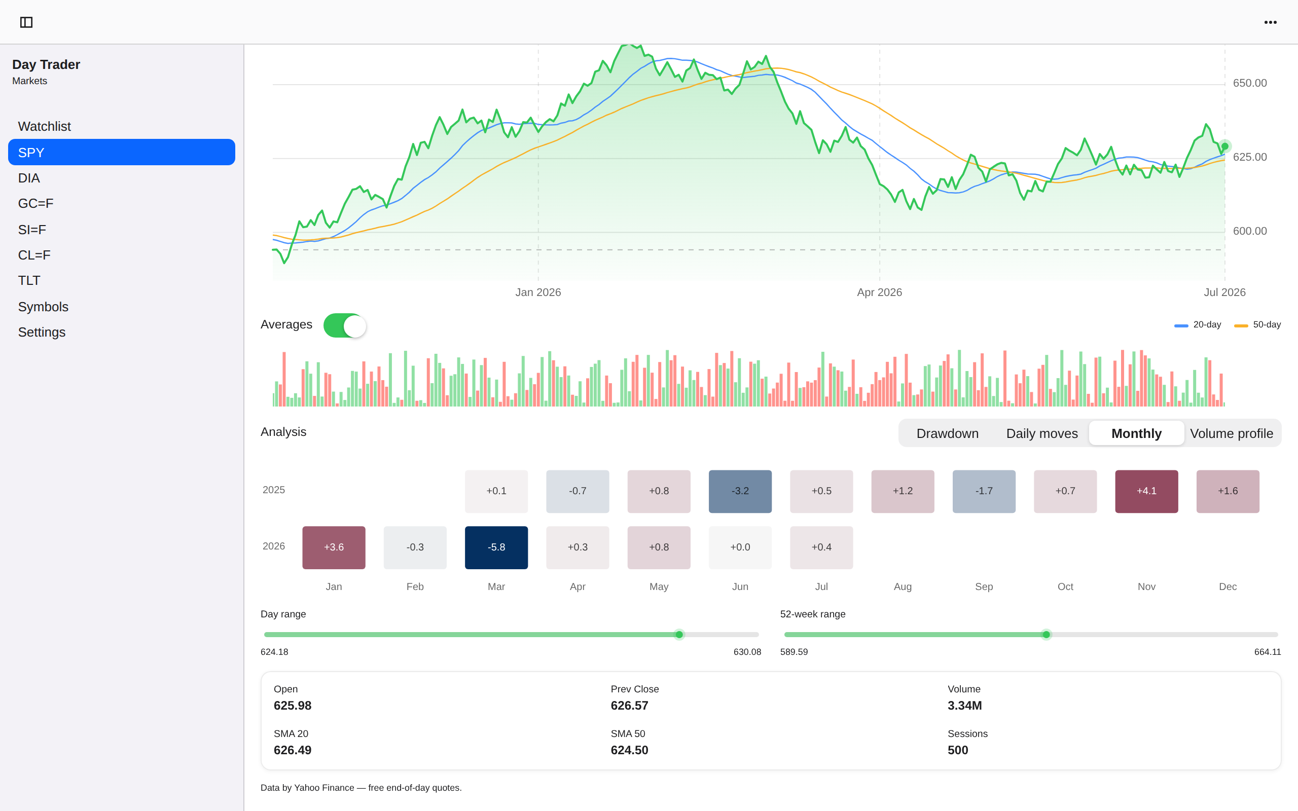Viewport: 1298px width, 811px height.
Task: Open the three-dot more options menu
Action: tap(1270, 22)
